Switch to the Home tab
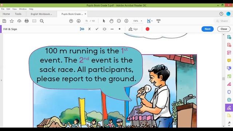Image resolution: width=233 pixels, height=131 pixels. click(6, 14)
